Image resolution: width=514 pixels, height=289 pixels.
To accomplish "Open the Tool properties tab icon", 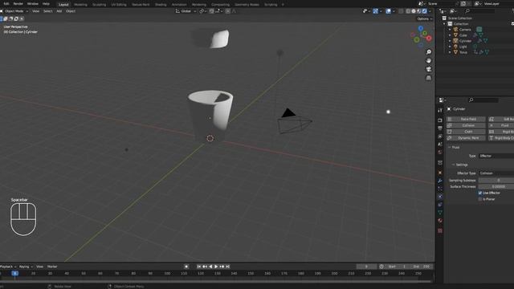I will coord(440,110).
